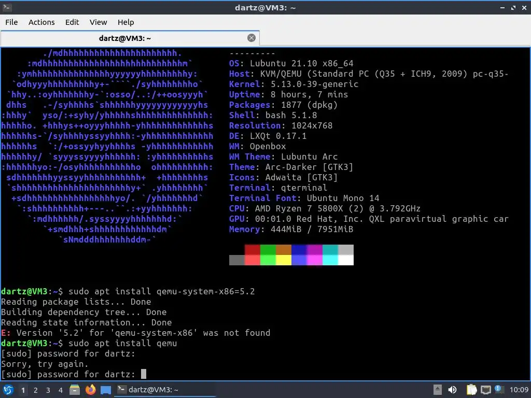Click the 'Packages: 1877 (dpkg)' line

(x=284, y=105)
